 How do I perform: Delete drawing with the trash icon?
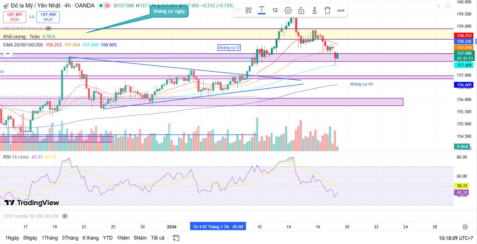[x=327, y=11]
